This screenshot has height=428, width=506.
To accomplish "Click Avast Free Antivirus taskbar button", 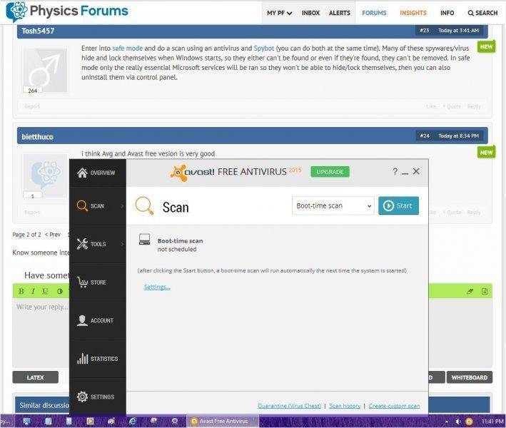I will (223, 422).
